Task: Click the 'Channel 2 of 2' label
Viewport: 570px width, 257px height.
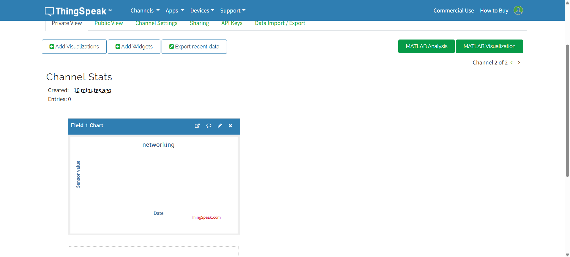Action: point(490,63)
